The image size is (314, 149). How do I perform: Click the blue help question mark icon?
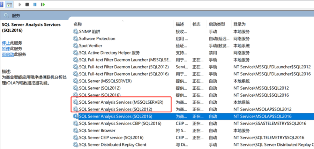click(2, 5)
